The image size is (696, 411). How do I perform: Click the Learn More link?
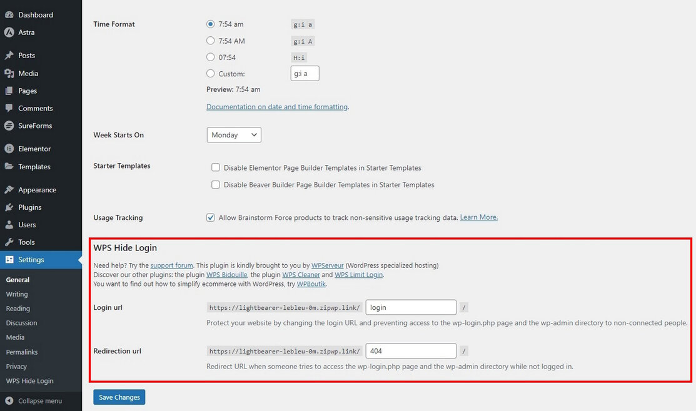click(x=479, y=217)
